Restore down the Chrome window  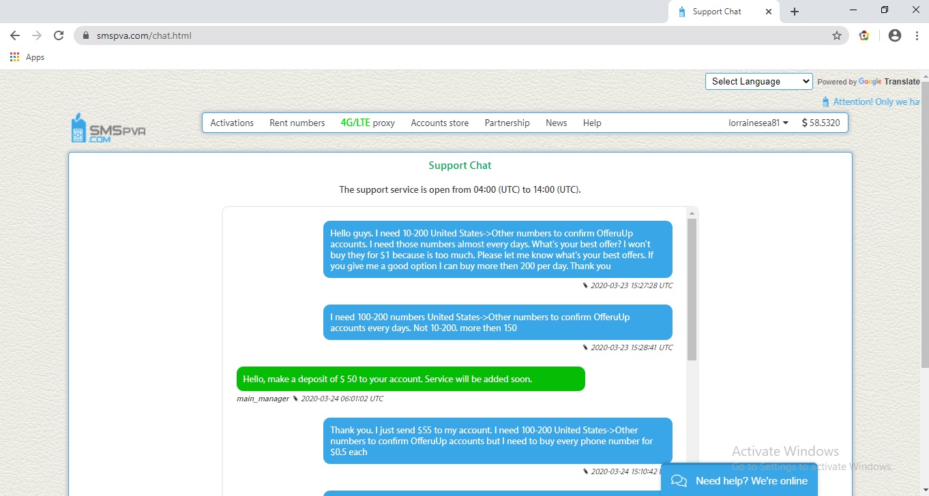pos(885,10)
